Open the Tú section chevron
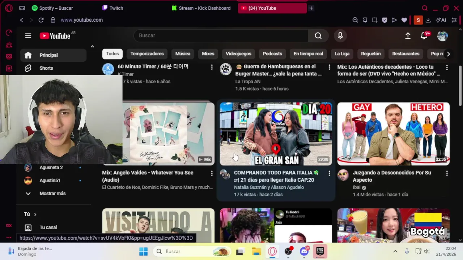 [35, 214]
